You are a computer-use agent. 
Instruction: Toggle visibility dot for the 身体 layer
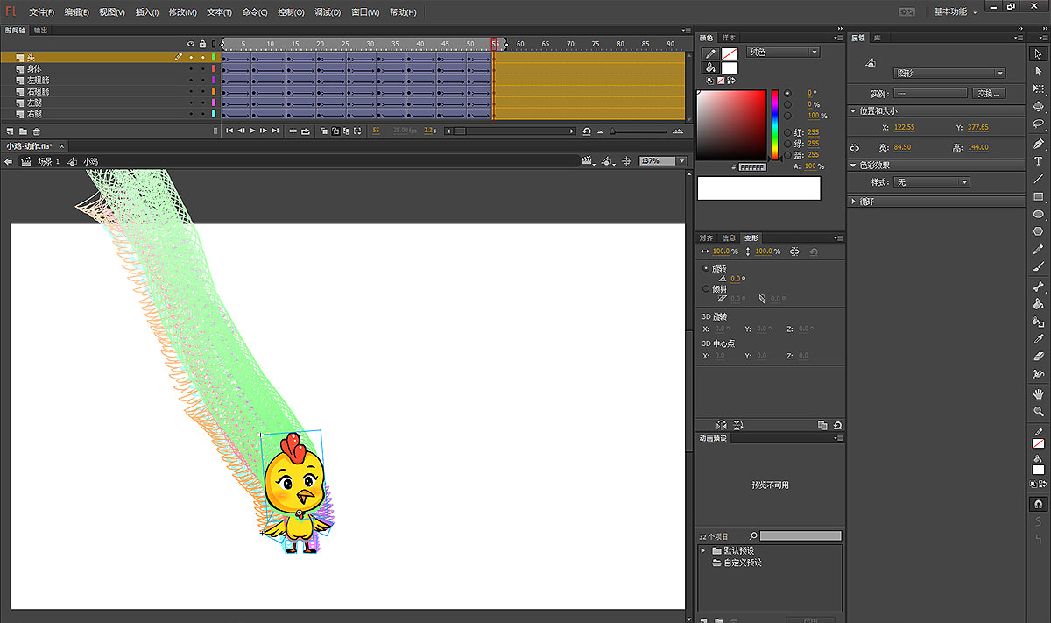click(191, 68)
